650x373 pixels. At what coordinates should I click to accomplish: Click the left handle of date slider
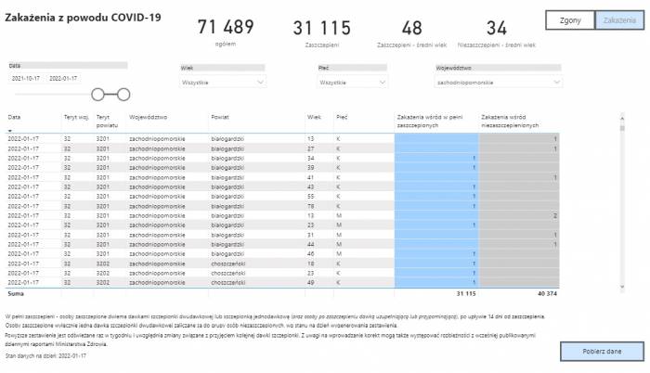(98, 94)
